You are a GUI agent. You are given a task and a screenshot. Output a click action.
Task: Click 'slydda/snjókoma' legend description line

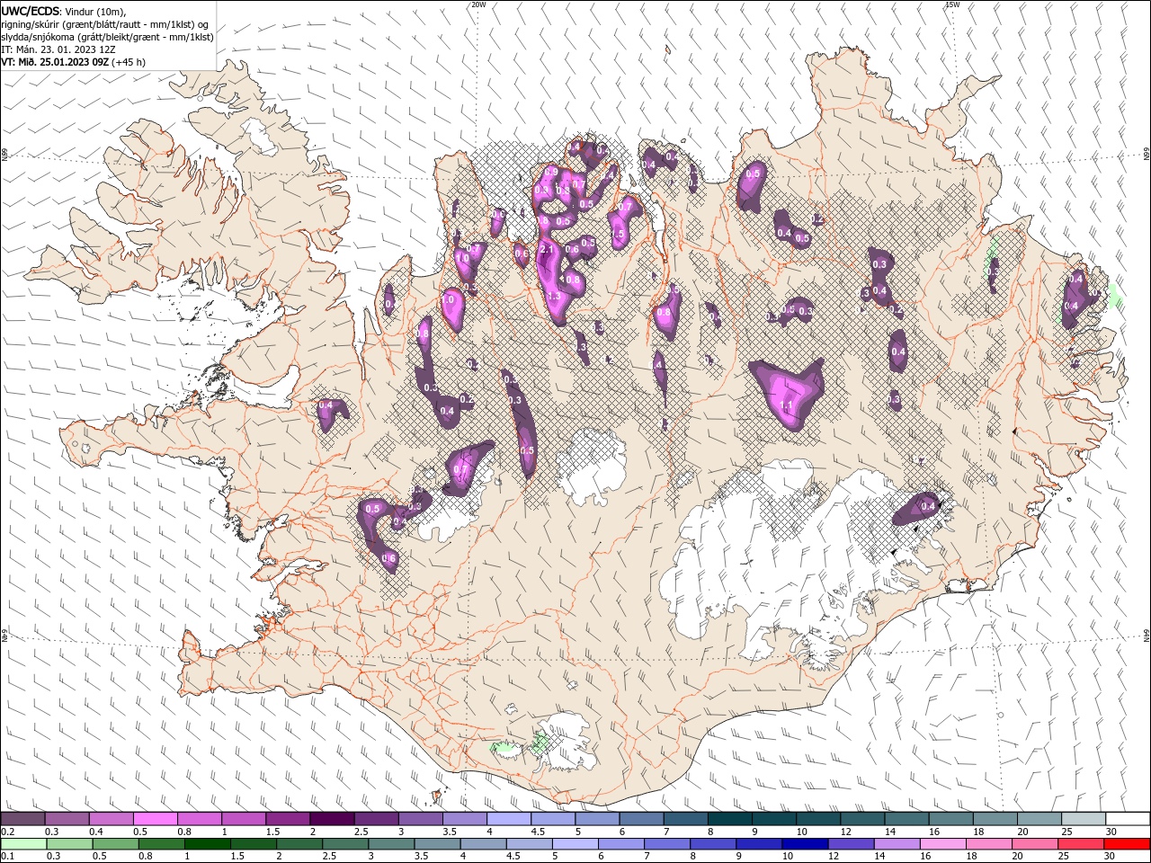click(107, 37)
